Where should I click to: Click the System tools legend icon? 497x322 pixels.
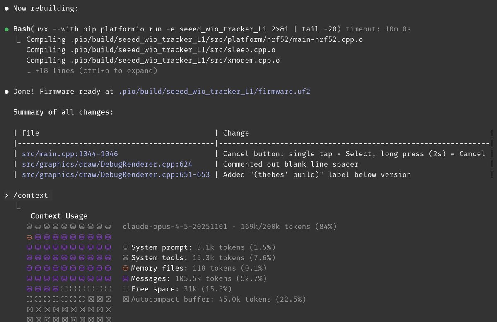point(125,258)
